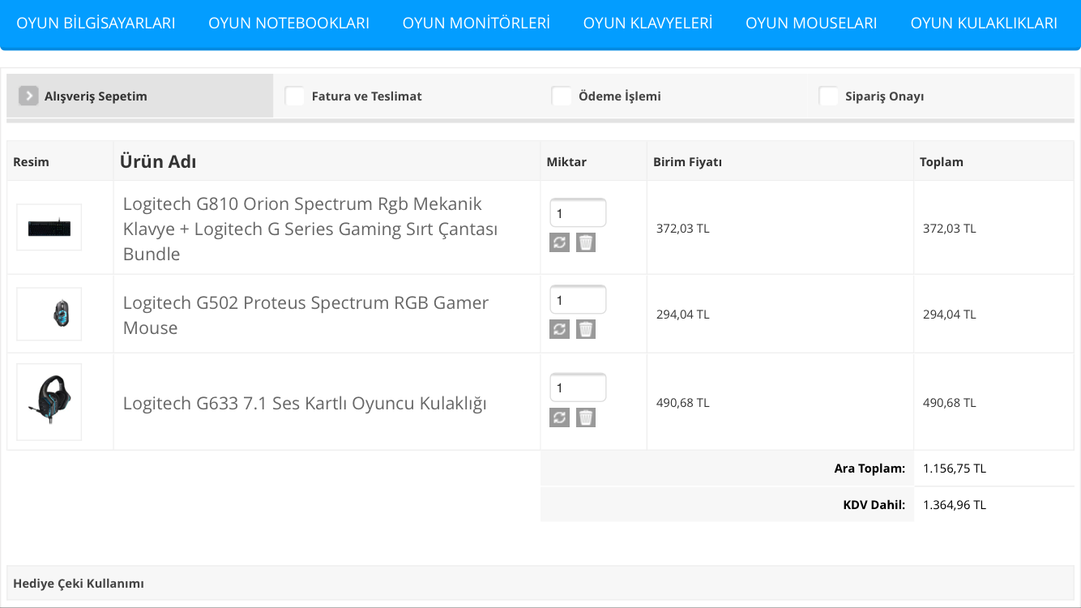Focus quantity field for Logitech G633 headset
1081x608 pixels.
578,387
